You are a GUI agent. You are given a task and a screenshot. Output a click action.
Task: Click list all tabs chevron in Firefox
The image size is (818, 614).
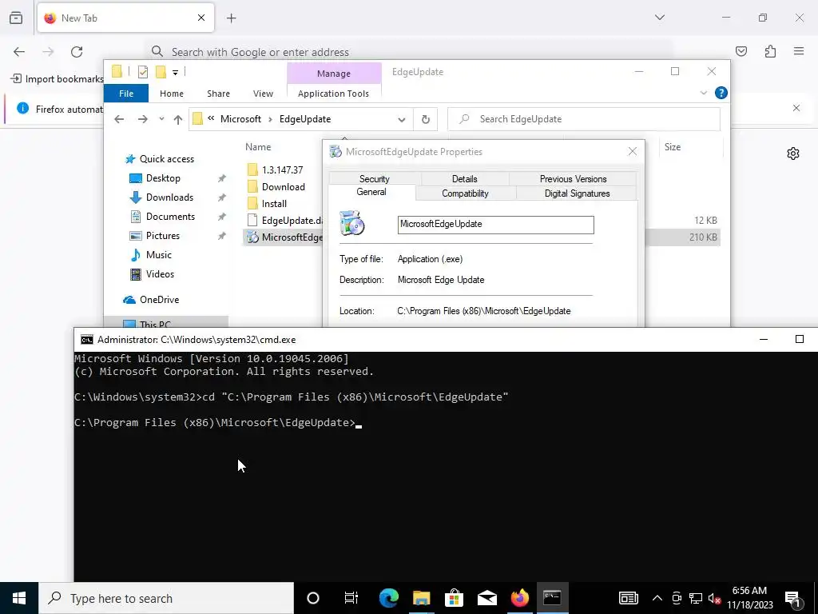click(x=660, y=18)
